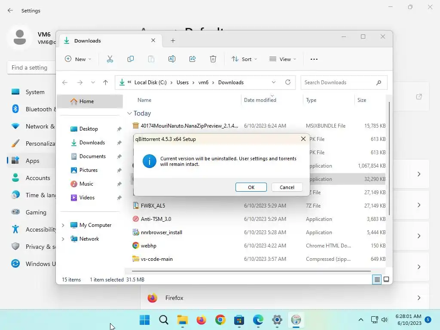Select the Downloads tab in Explorer
Image resolution: width=440 pixels, height=330 pixels.
tap(110, 41)
